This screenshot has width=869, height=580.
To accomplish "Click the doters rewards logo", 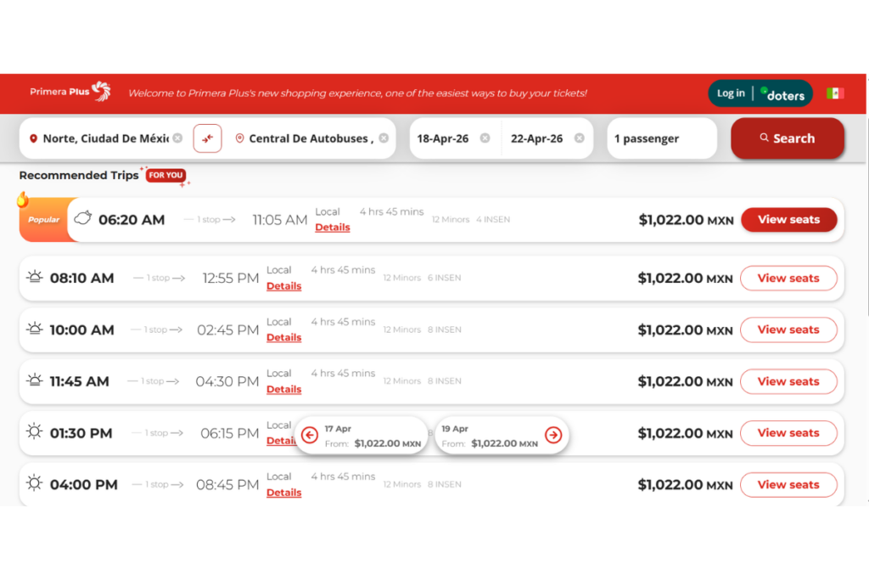I will [782, 94].
